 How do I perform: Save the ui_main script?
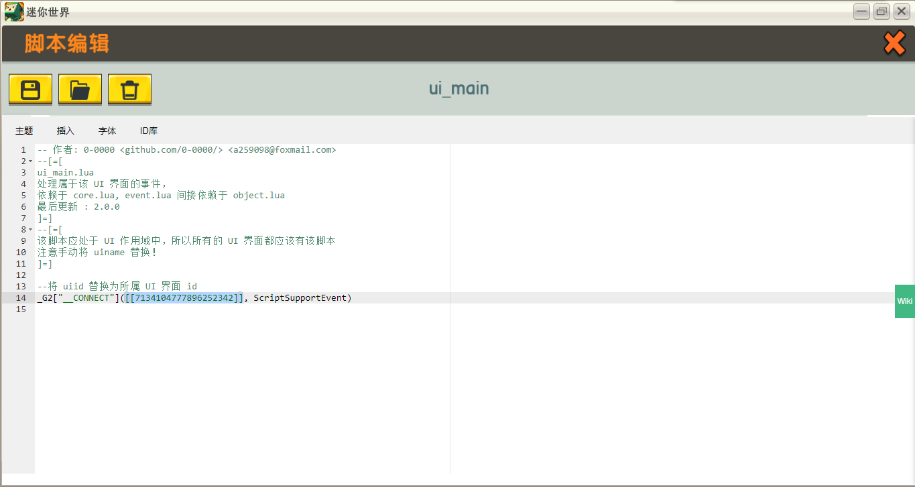pos(30,88)
